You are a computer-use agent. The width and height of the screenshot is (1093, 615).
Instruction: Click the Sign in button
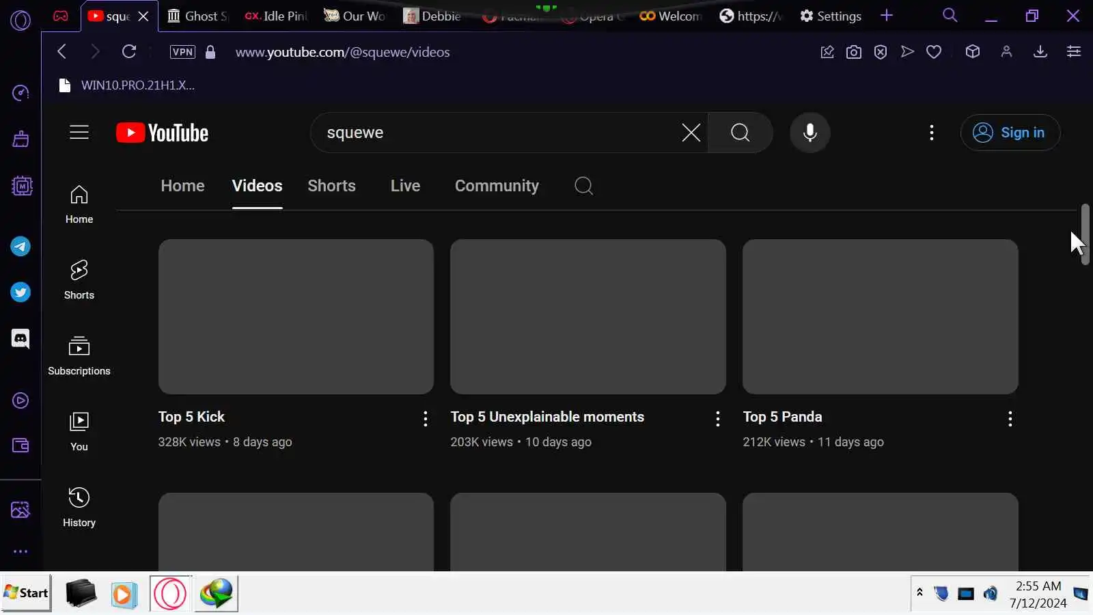1010,133
